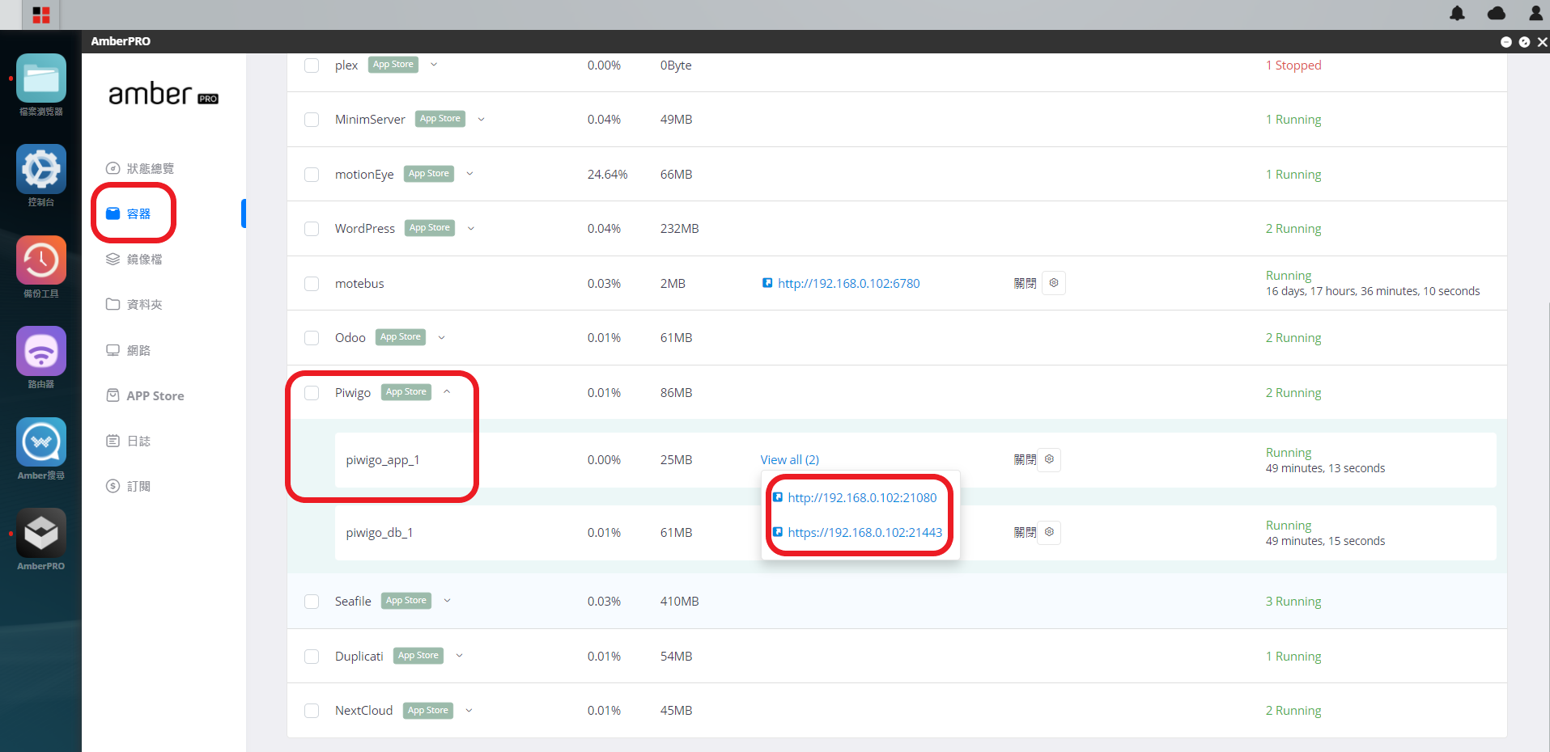The width and height of the screenshot is (1550, 752).
Task: Open the 訂閱 subscription sidebar item
Action: pyautogui.click(x=129, y=486)
